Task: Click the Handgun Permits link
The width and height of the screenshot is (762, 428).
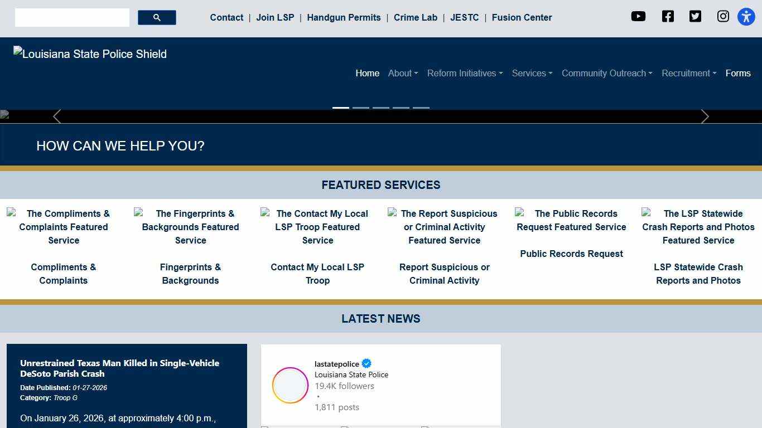Action: pyautogui.click(x=344, y=18)
